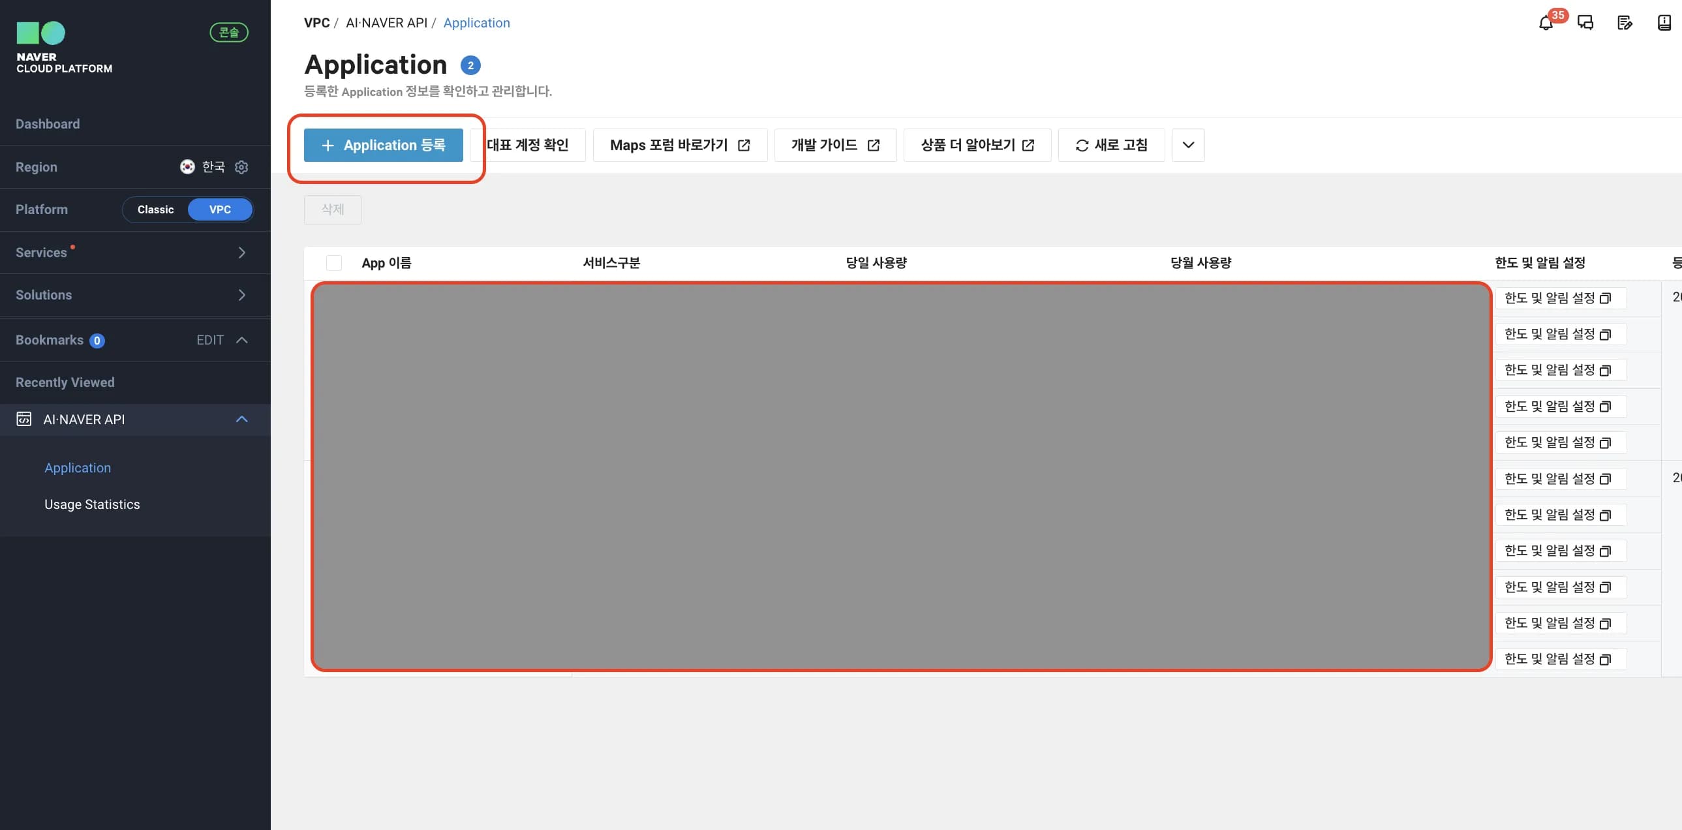Collapse the Bookmarks section chevron
Image resolution: width=1682 pixels, height=830 pixels.
coord(242,340)
